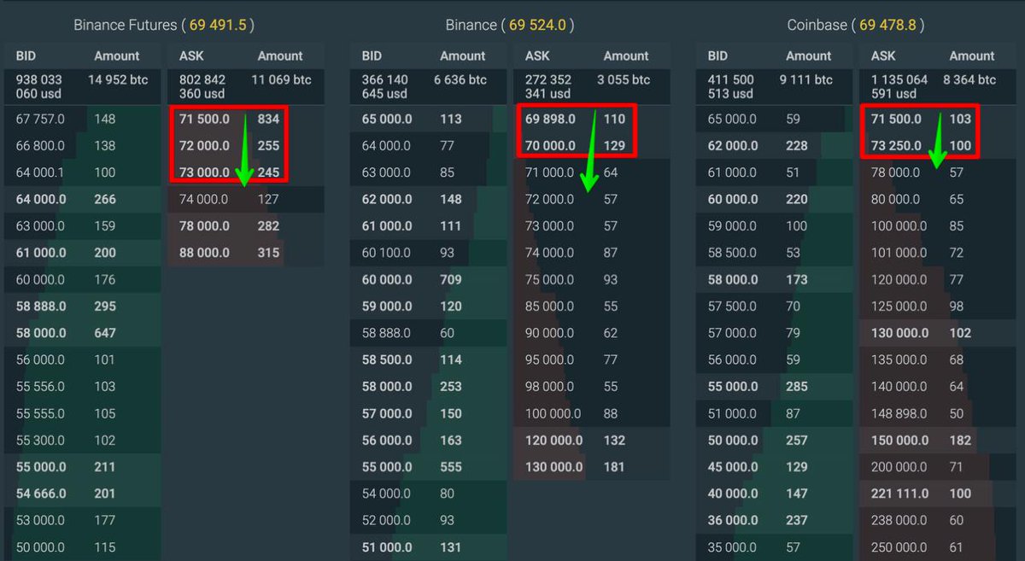Select the 221 111.0 ask price
Image resolution: width=1025 pixels, height=561 pixels.
click(x=899, y=494)
